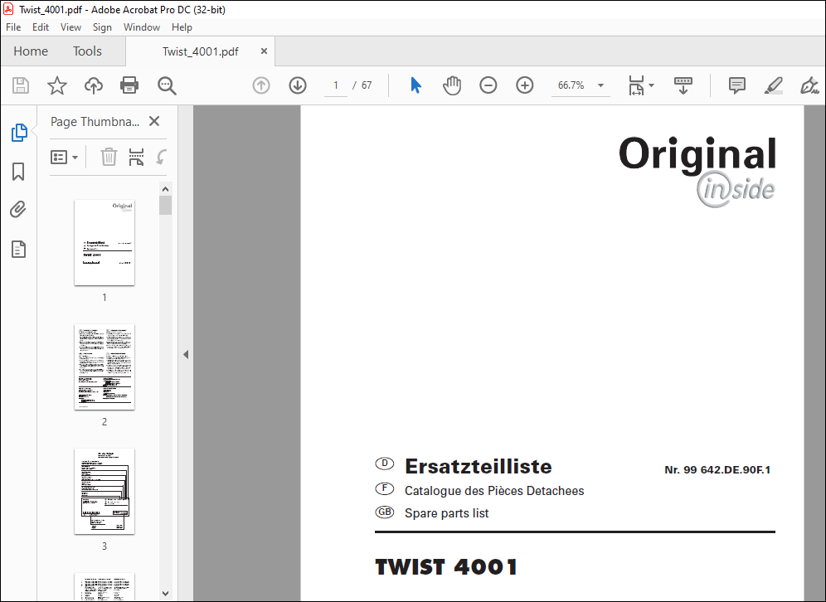This screenshot has height=602, width=826.
Task: Click the page number input field
Action: click(x=336, y=85)
